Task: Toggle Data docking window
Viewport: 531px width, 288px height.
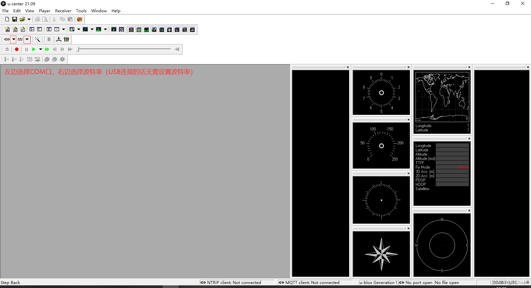Action: 162,30
